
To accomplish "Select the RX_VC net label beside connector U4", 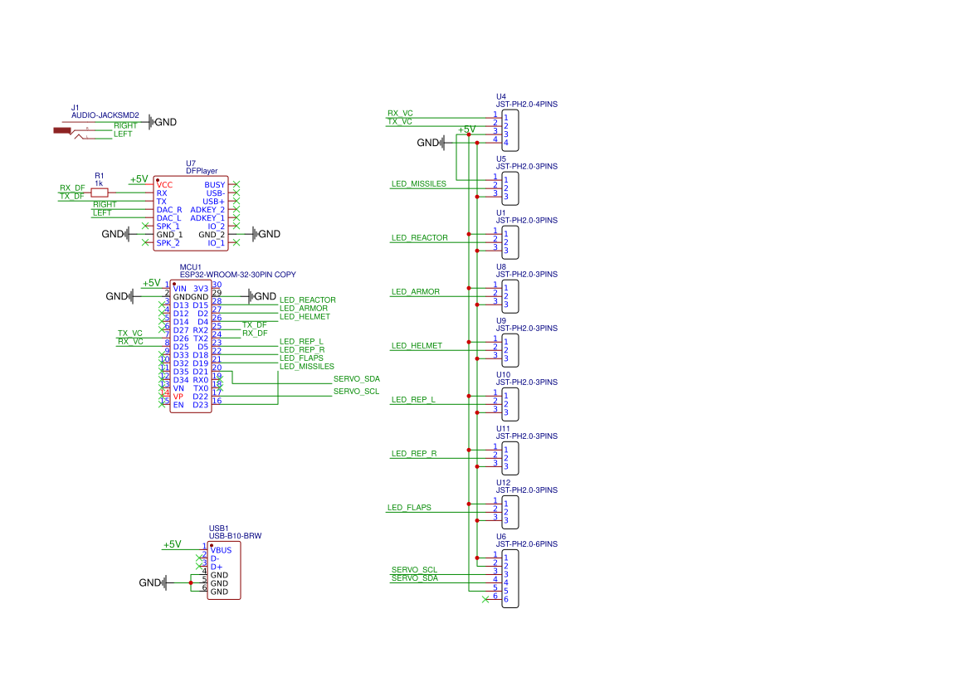I will click(400, 113).
